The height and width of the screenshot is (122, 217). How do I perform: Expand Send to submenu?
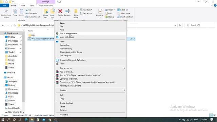coord(91,90)
